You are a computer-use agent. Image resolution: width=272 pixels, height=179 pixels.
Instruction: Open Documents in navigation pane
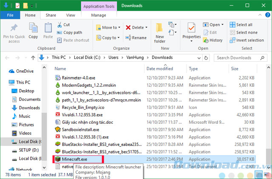pos(26,99)
